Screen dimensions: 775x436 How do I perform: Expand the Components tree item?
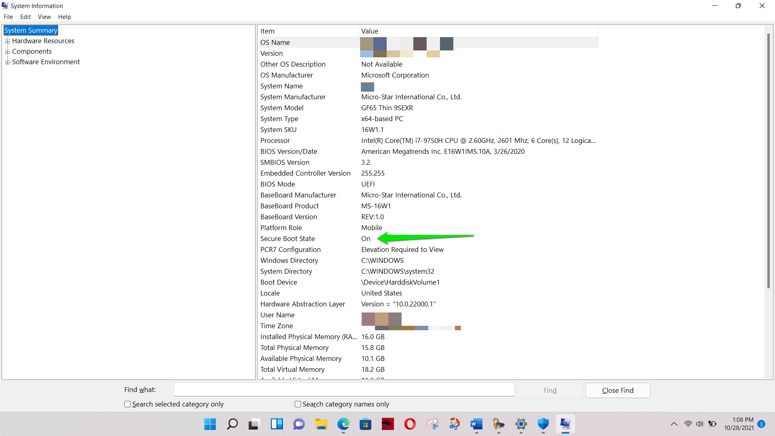(8, 51)
